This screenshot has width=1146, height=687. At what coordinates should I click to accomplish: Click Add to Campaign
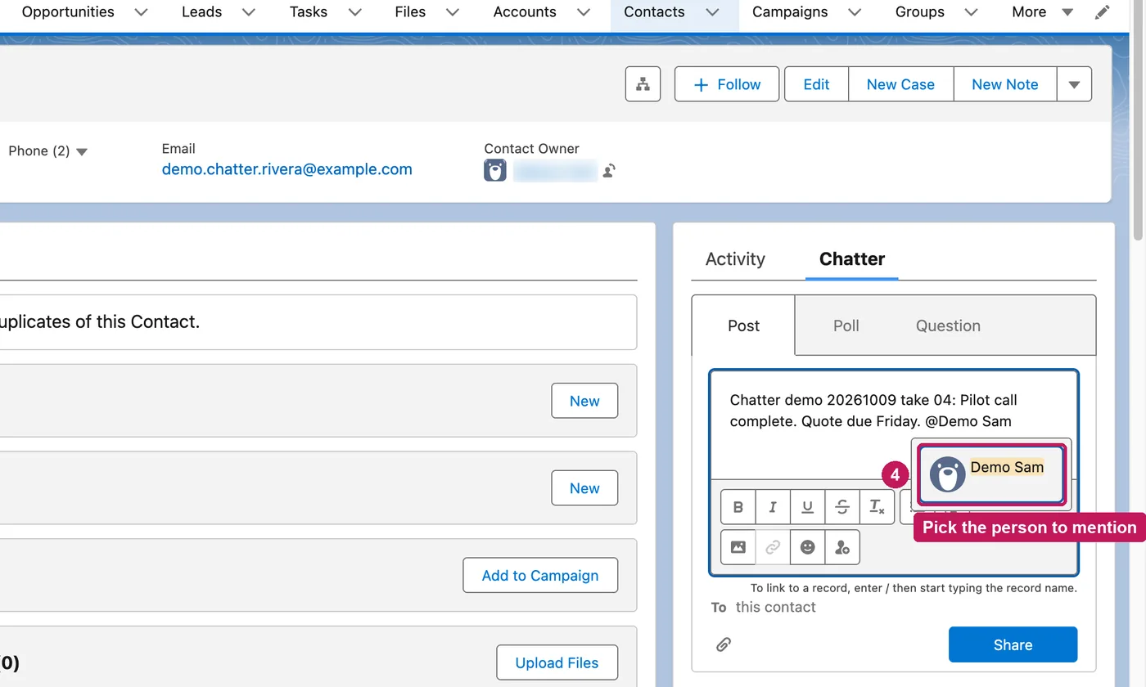[540, 575]
